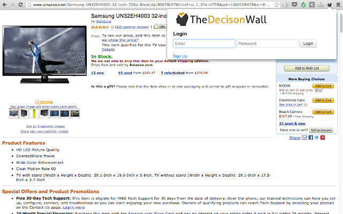343x214 pixels.
Task: Select the first TV thumbnail image
Action: (14, 113)
